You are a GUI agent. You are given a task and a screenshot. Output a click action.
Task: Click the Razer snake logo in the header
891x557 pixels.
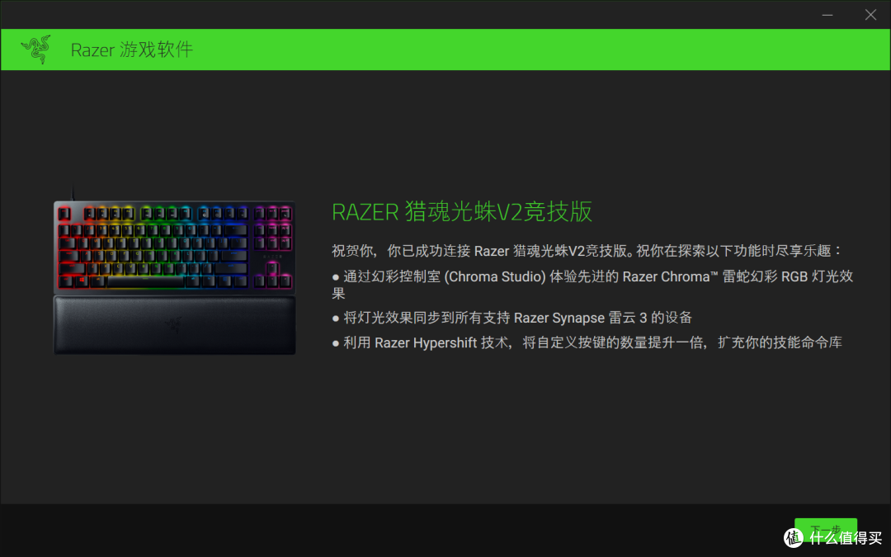(36, 50)
